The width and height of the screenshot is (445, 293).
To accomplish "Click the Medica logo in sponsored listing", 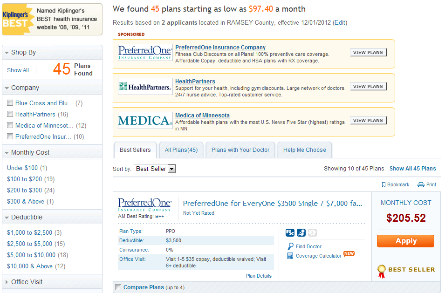I will [145, 120].
